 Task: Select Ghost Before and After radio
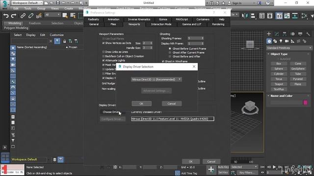170,57
